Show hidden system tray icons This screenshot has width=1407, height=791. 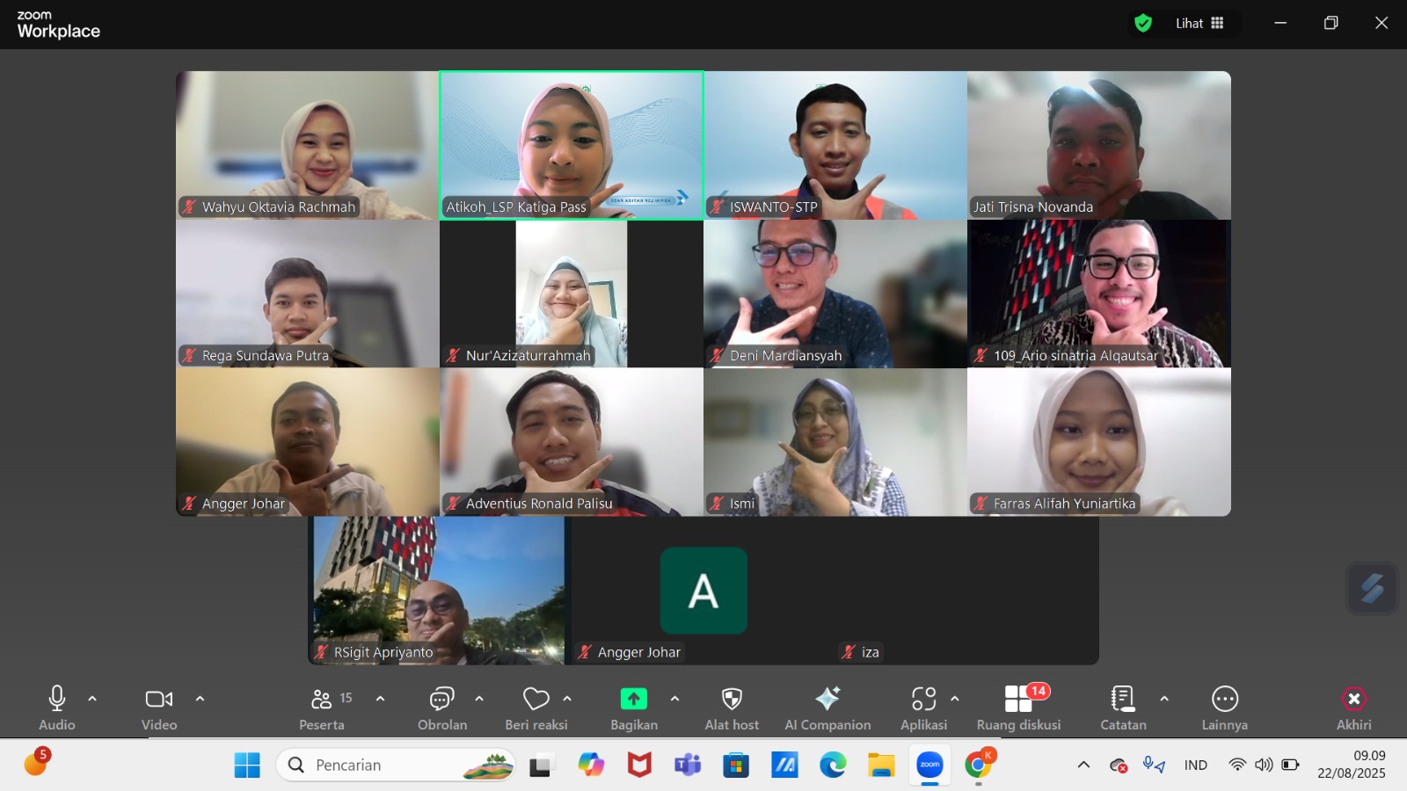click(x=1083, y=766)
